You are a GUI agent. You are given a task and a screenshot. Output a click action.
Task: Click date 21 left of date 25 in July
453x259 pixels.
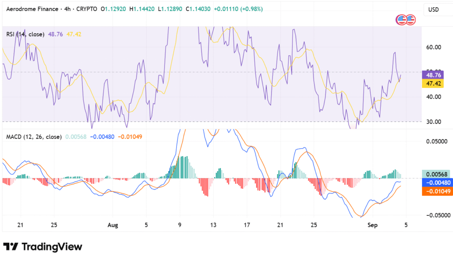coord(20,225)
